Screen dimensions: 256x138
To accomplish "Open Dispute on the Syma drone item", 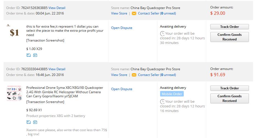I will coord(122,89).
